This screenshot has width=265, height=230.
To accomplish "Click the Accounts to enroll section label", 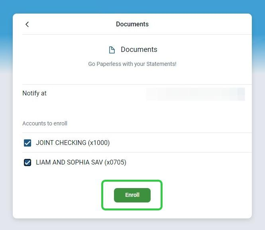I will pyautogui.click(x=45, y=123).
